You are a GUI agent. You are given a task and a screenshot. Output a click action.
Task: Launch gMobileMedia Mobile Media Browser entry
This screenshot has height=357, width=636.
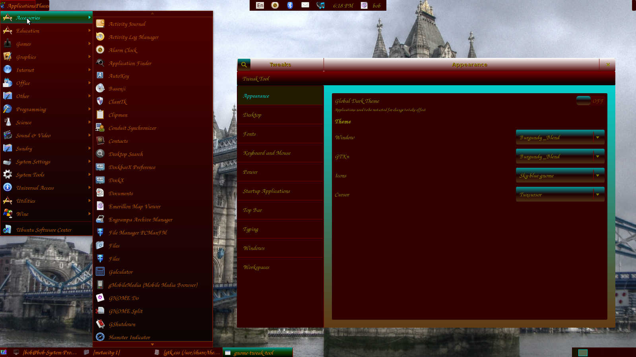pos(153,285)
